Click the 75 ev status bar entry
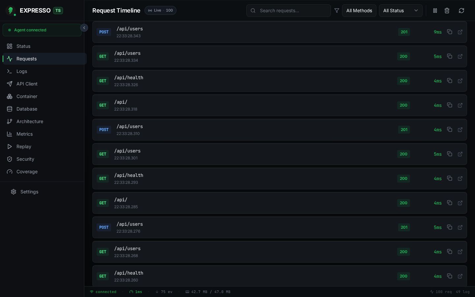475x297 pixels. coord(164,292)
